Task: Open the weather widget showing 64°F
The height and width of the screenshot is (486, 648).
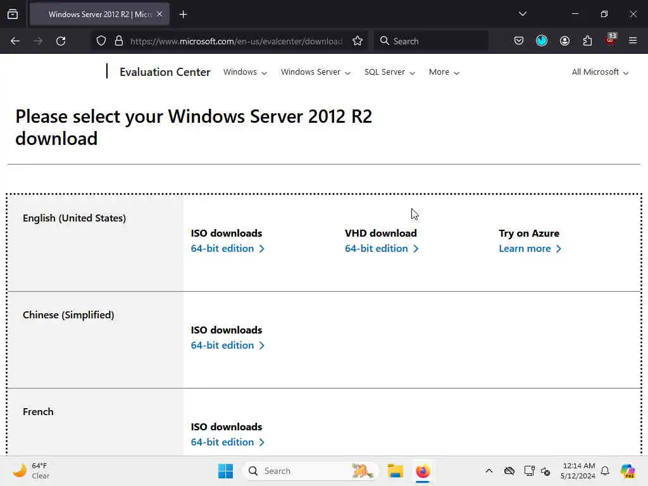Action: pos(31,471)
